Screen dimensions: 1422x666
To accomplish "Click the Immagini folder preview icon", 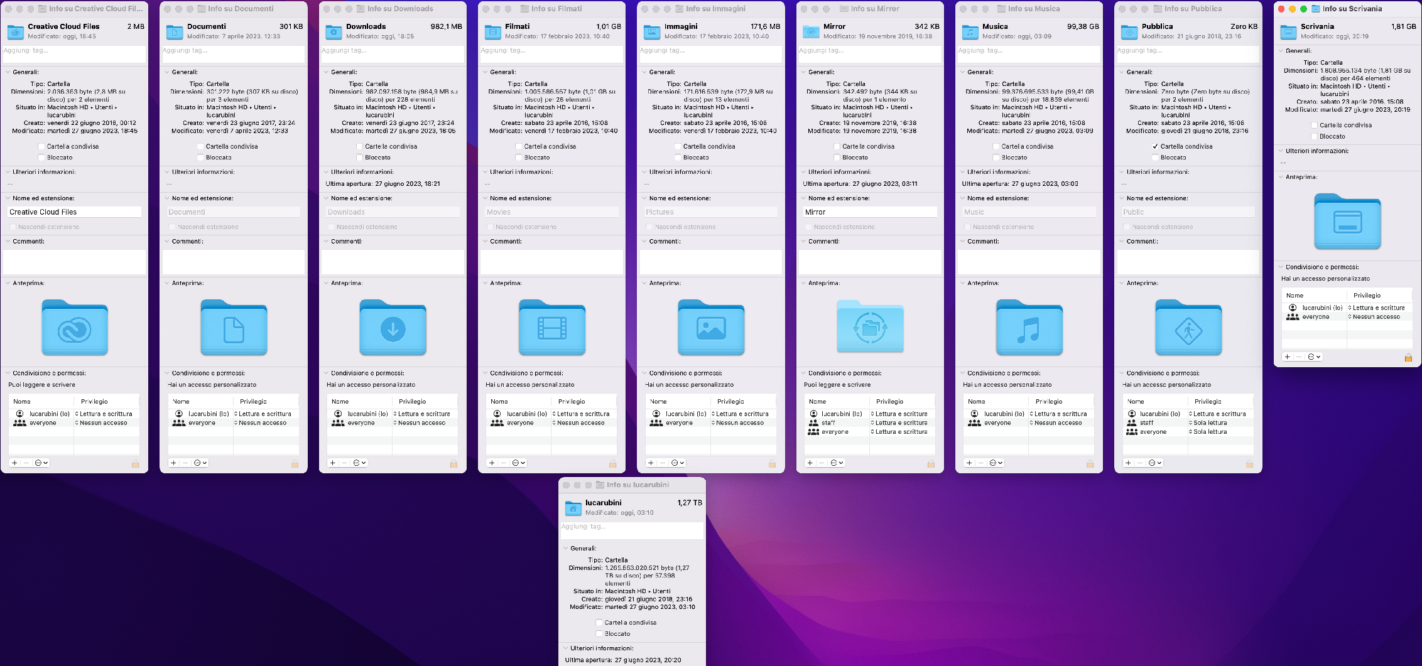I will point(711,328).
